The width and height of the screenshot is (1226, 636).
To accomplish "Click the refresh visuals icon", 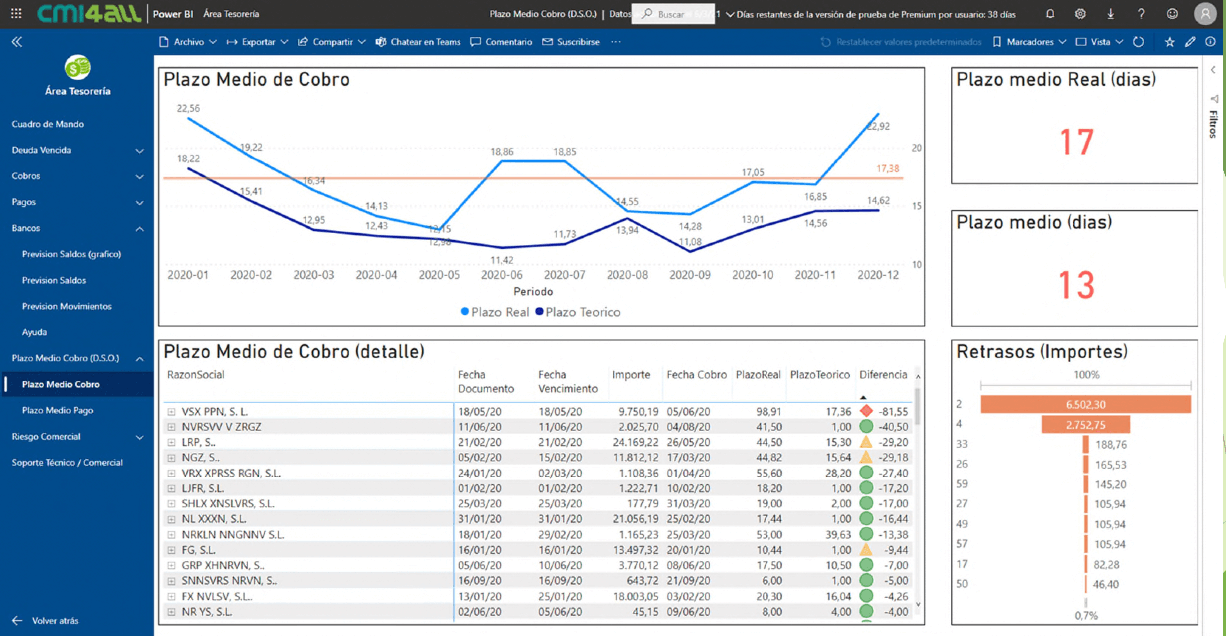I will 1138,42.
